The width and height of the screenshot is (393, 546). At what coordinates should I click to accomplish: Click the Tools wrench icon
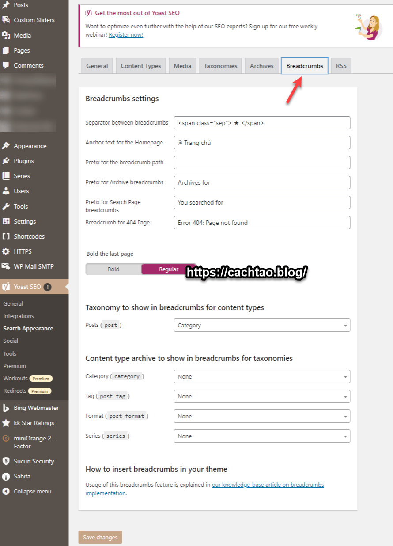[6, 206]
